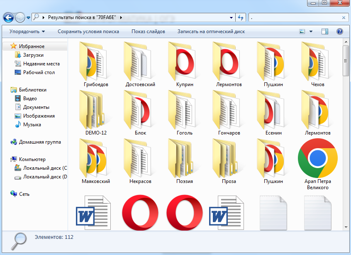Click the Forward navigation arrow button

[x=20, y=17]
